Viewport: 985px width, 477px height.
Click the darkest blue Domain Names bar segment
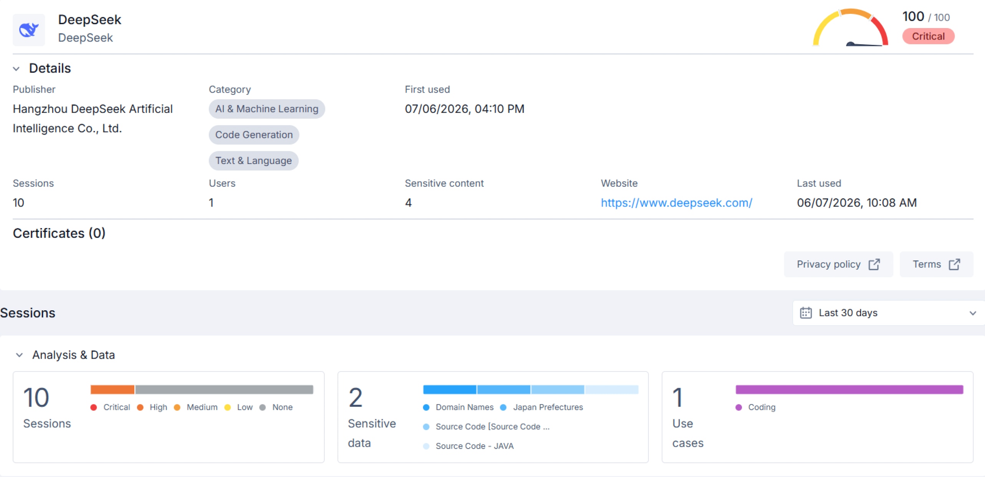(x=450, y=389)
